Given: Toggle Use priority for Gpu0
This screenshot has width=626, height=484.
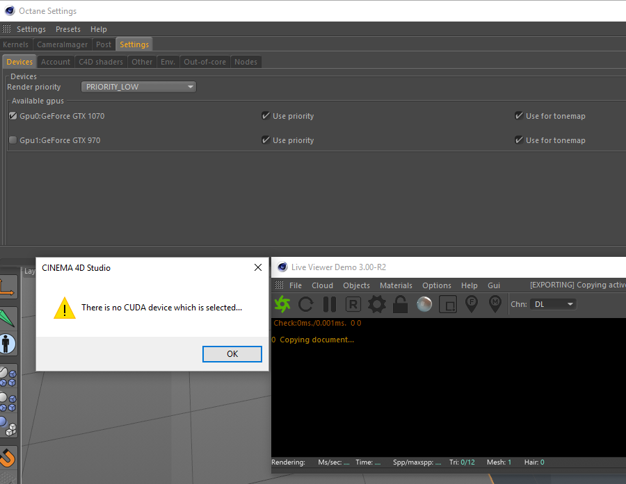Looking at the screenshot, I should [266, 115].
